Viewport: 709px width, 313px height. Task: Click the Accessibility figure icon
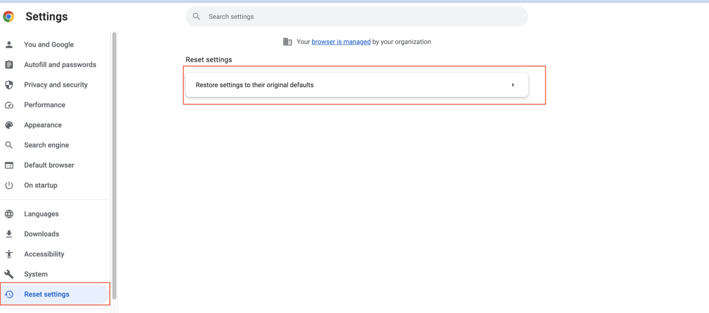pos(9,254)
